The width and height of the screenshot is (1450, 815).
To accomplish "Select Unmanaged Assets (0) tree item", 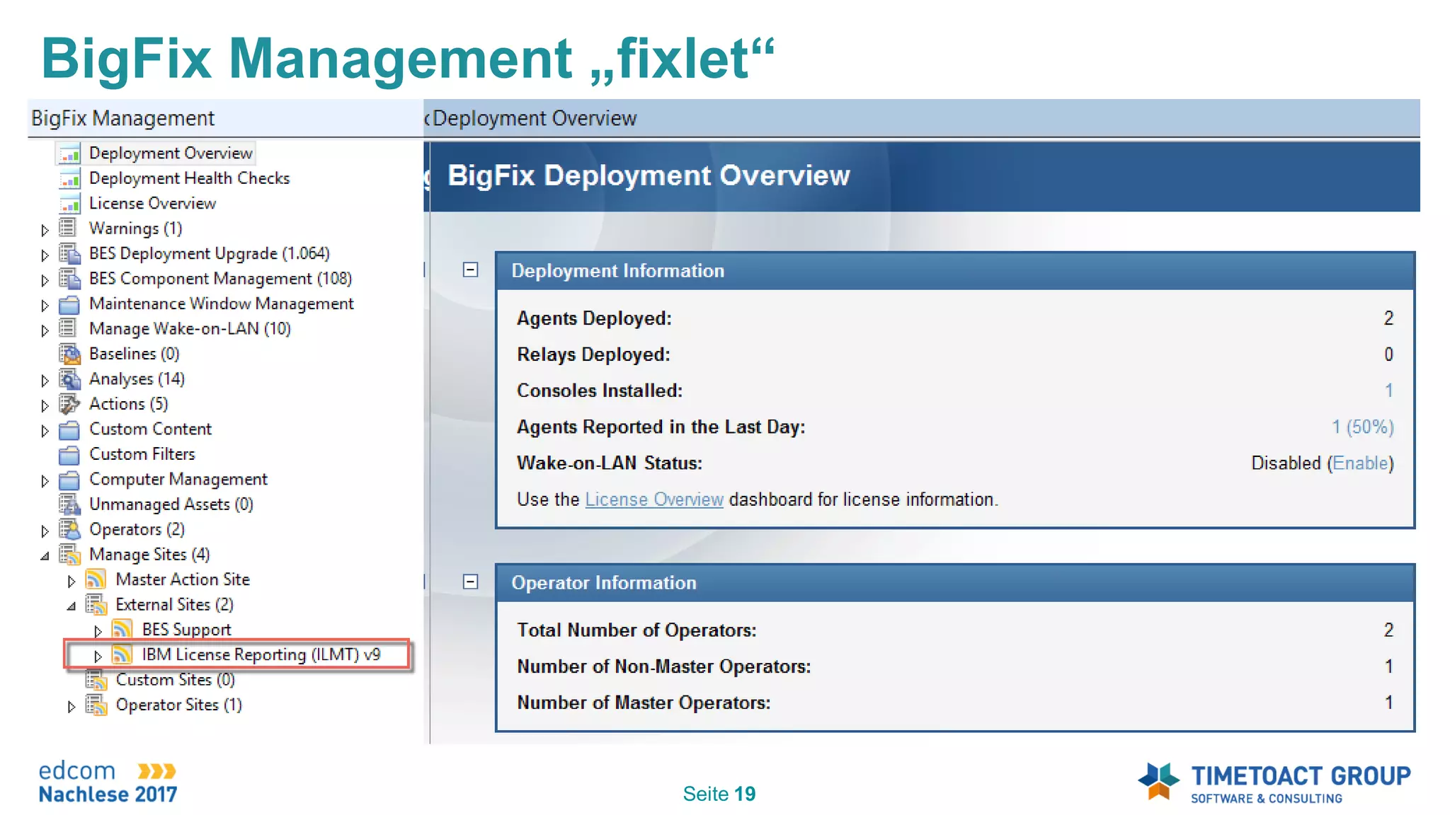I will (x=171, y=504).
